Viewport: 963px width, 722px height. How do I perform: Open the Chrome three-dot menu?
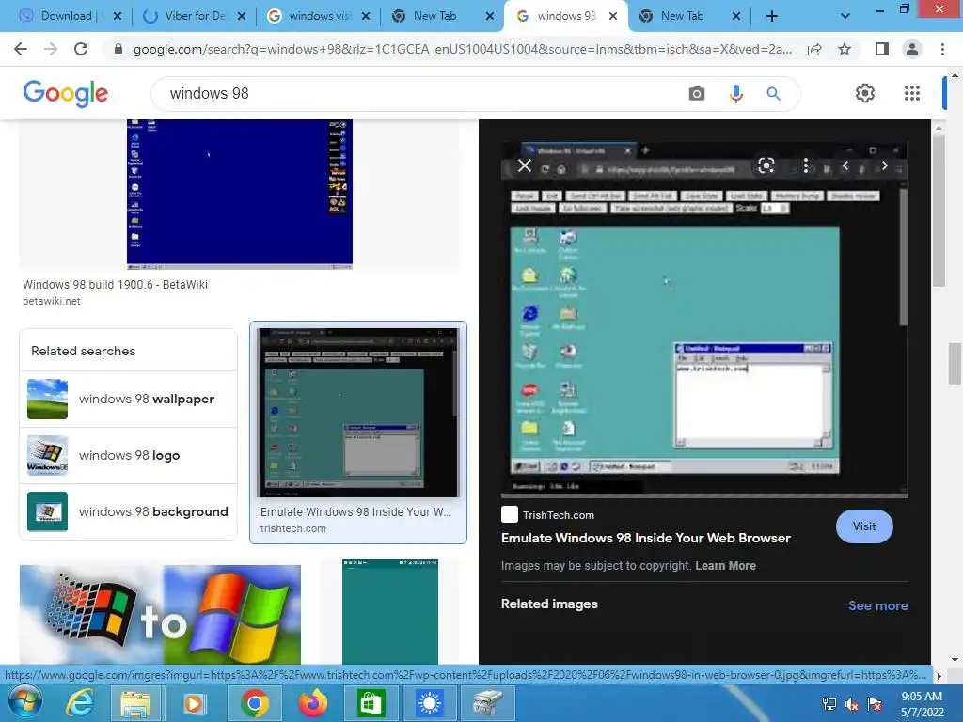click(x=942, y=49)
